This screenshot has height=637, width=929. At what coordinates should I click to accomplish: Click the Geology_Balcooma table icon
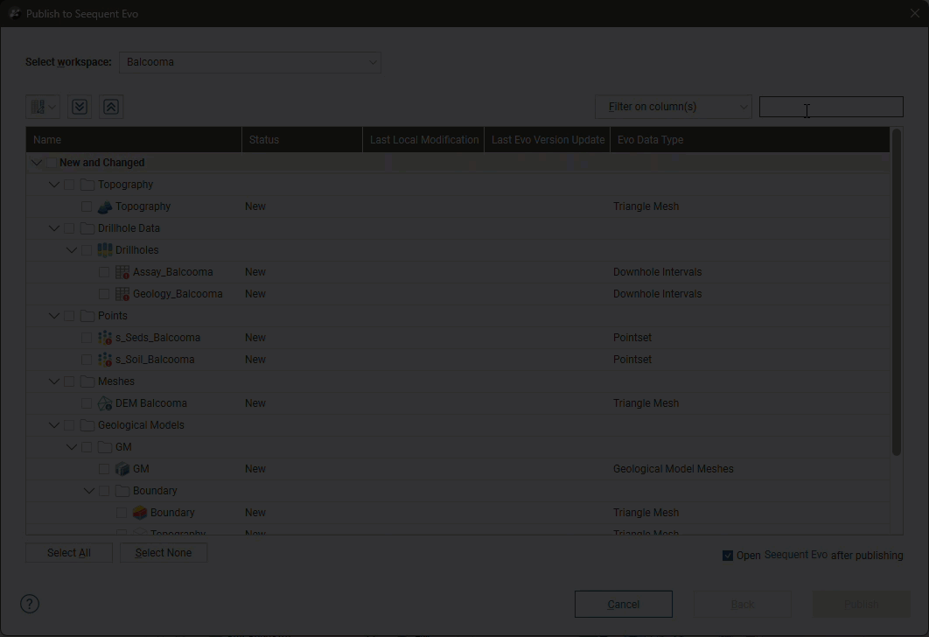pos(122,294)
